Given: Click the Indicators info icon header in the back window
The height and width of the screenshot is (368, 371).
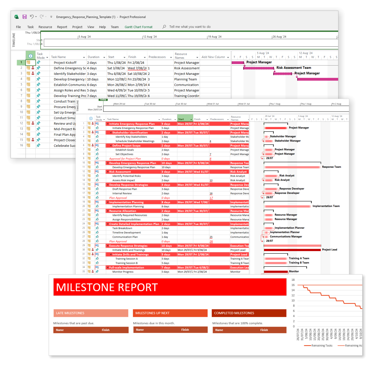Looking at the screenshot, I should [31, 56].
